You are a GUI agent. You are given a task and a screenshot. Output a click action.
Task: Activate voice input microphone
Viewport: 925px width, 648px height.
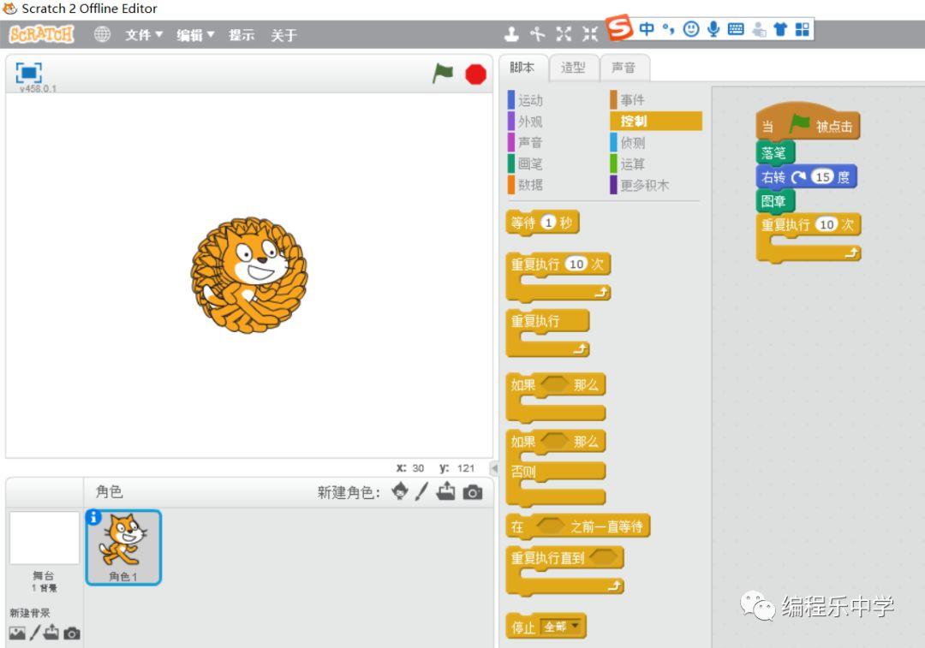coord(713,29)
